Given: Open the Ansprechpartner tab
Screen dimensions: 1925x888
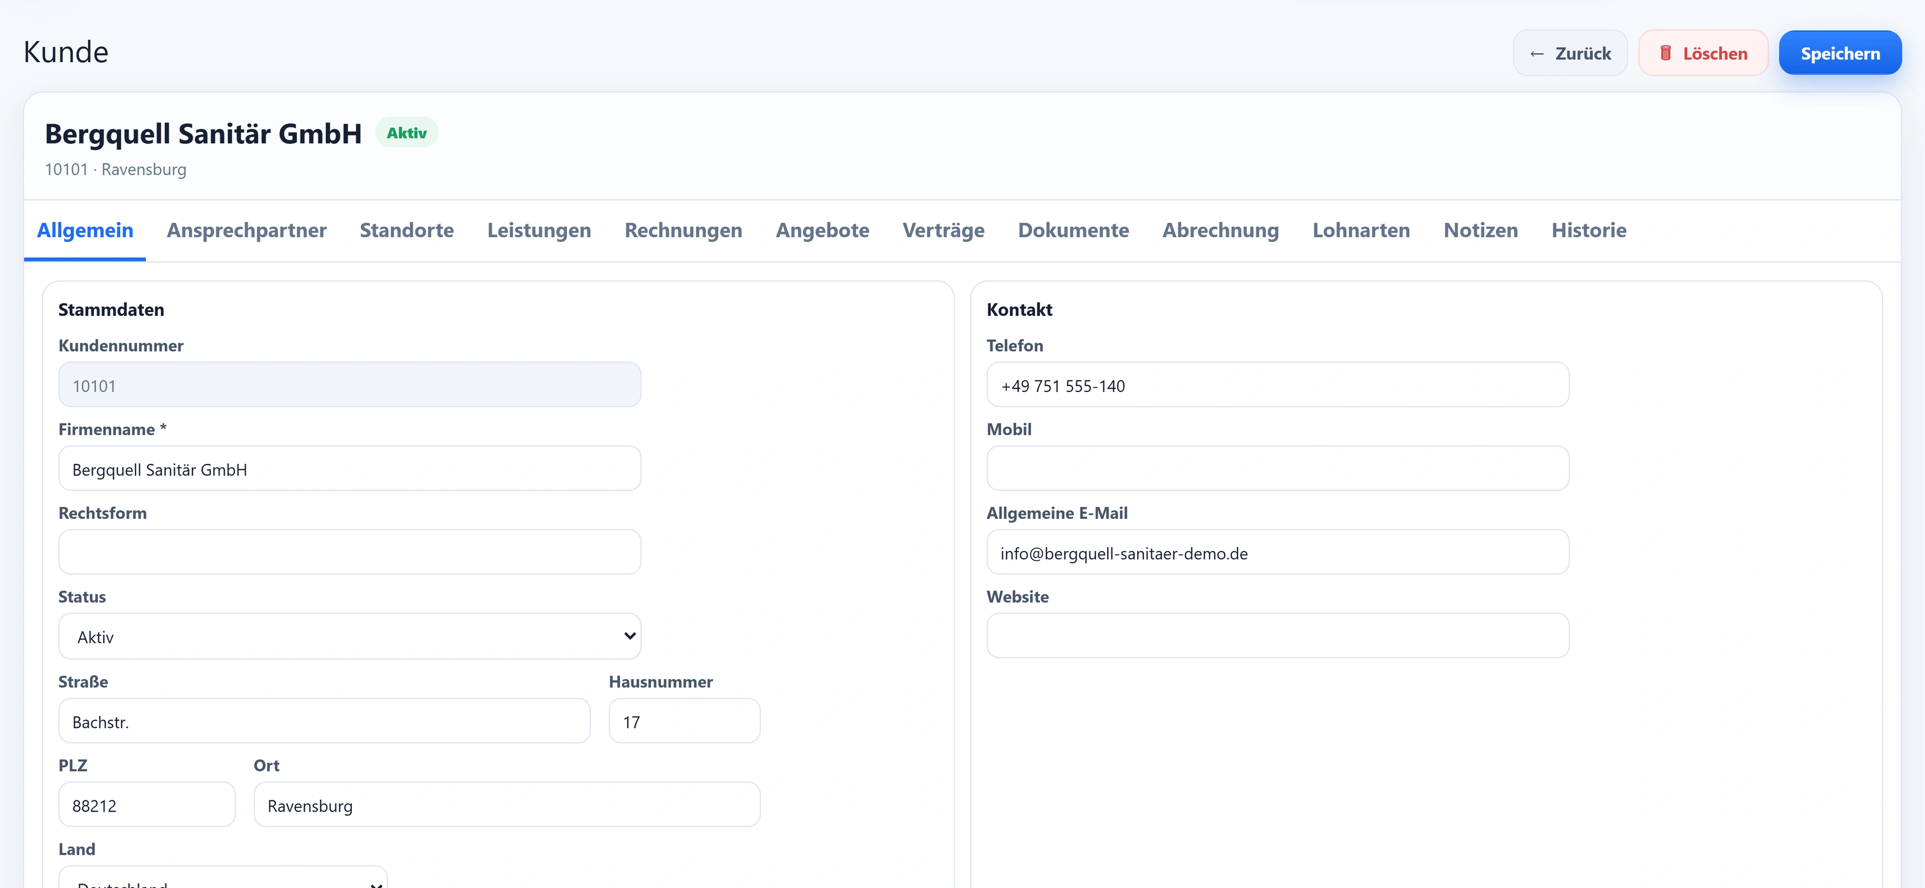Looking at the screenshot, I should coord(247,230).
